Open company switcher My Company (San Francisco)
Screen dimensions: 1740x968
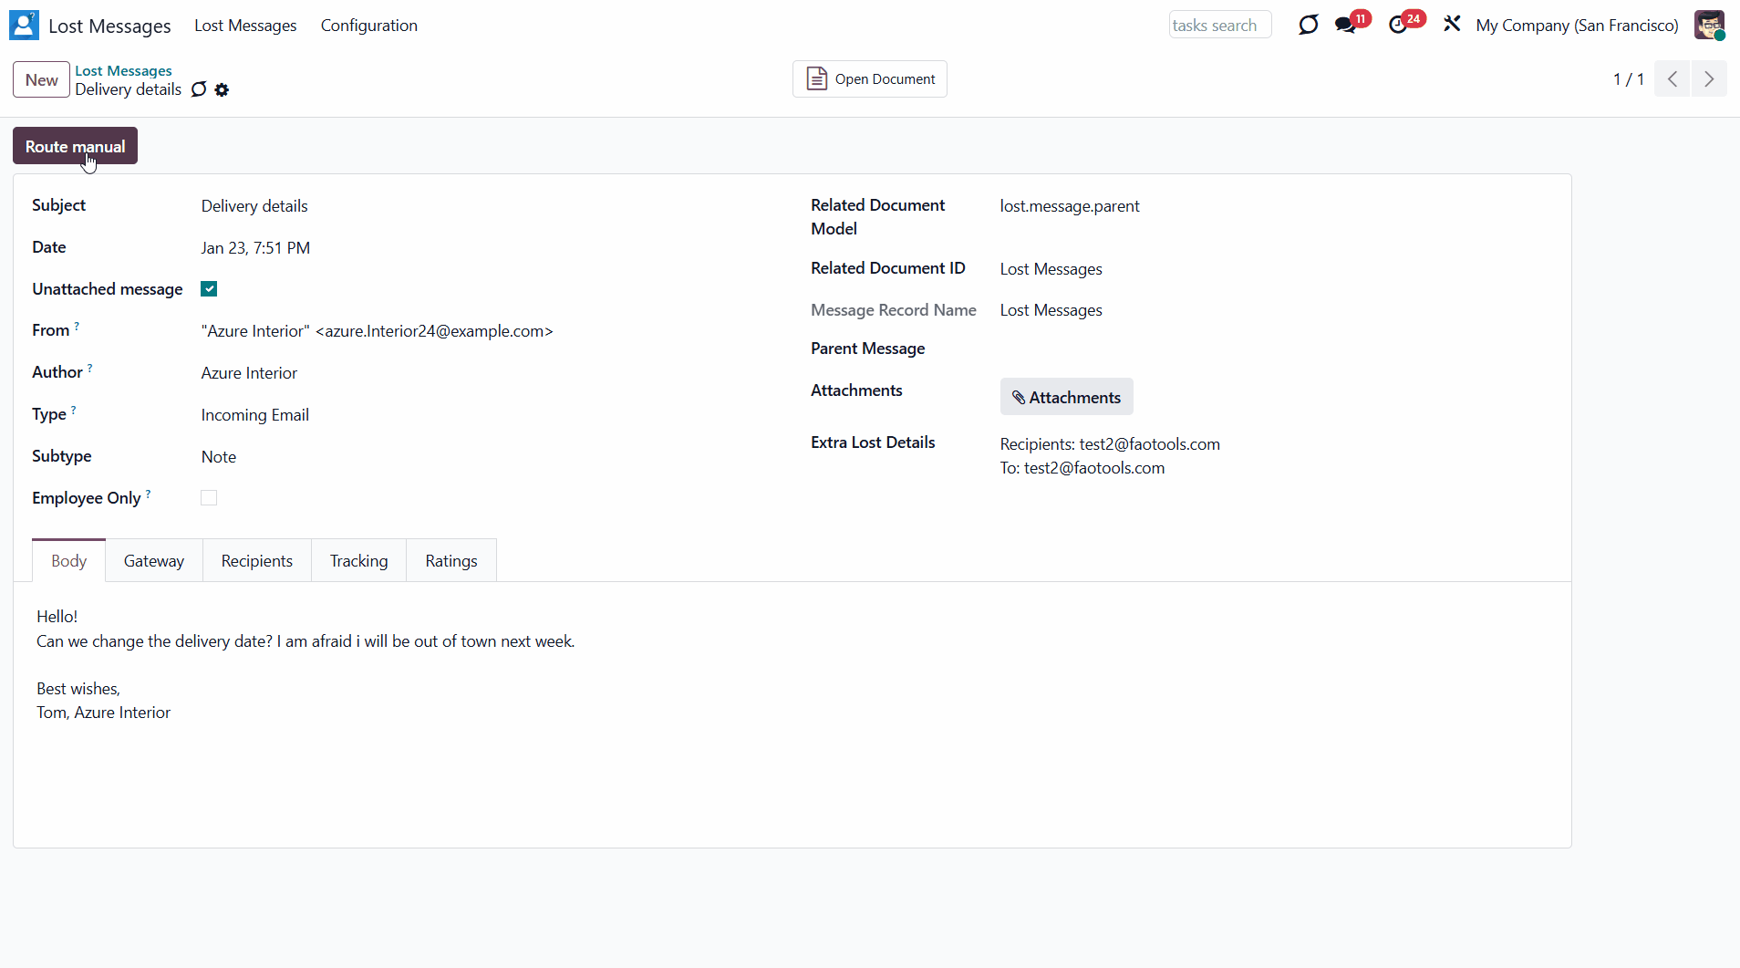click(x=1577, y=26)
